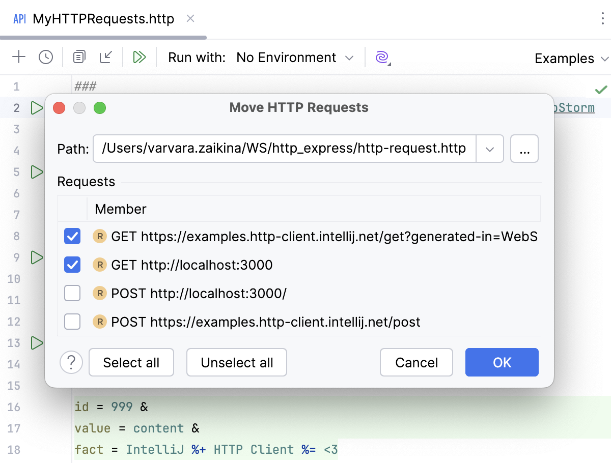The height and width of the screenshot is (463, 611).
Task: Click the add request plus icon in toolbar
Action: pos(19,57)
